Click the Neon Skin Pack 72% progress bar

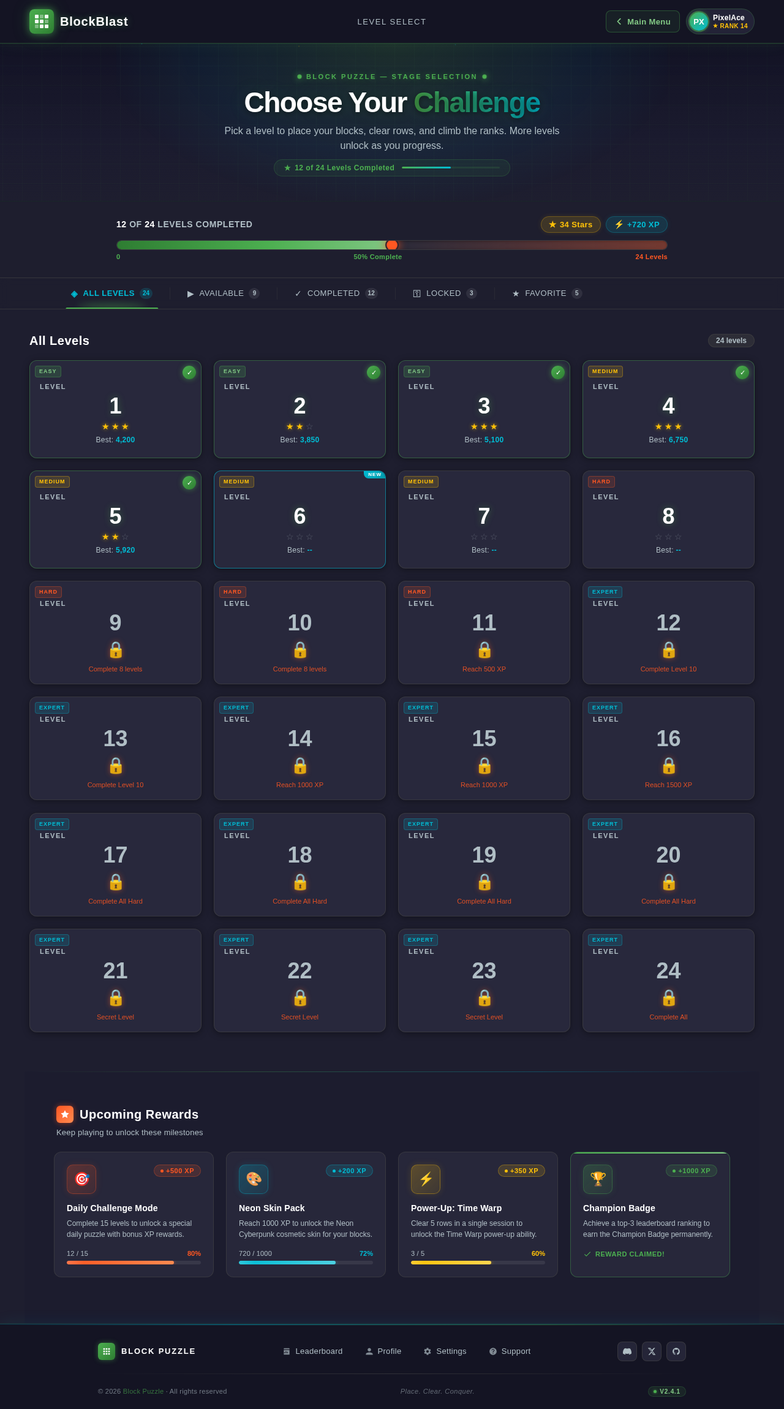[306, 1263]
